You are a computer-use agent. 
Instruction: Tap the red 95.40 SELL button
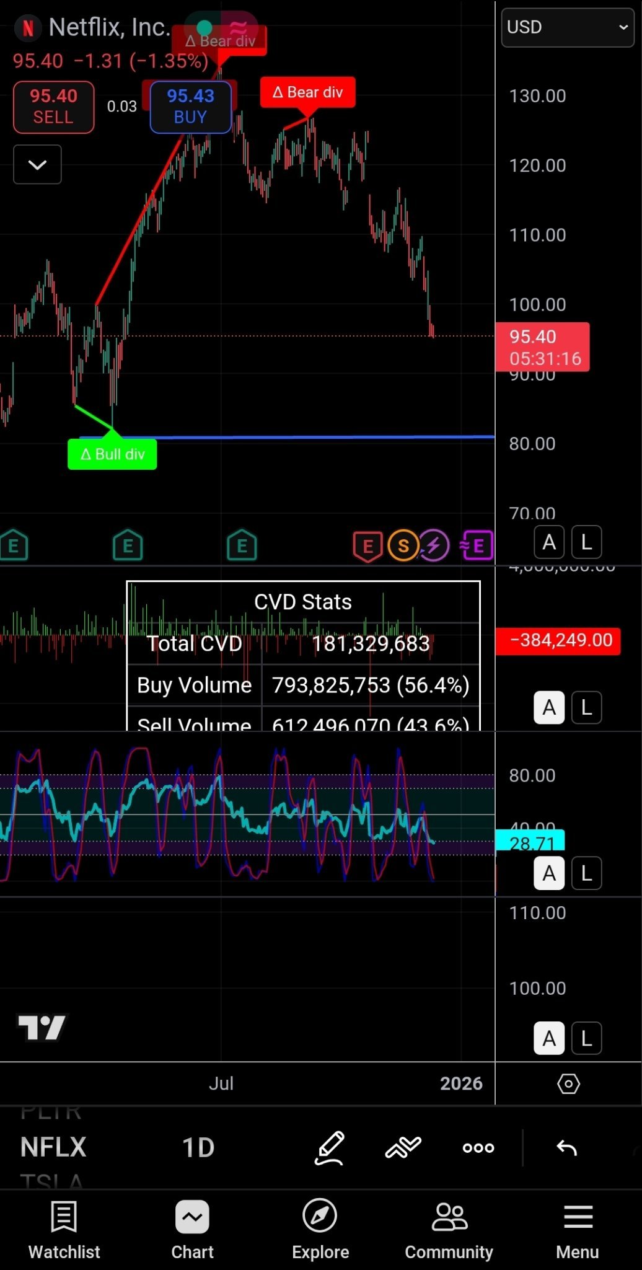point(54,107)
